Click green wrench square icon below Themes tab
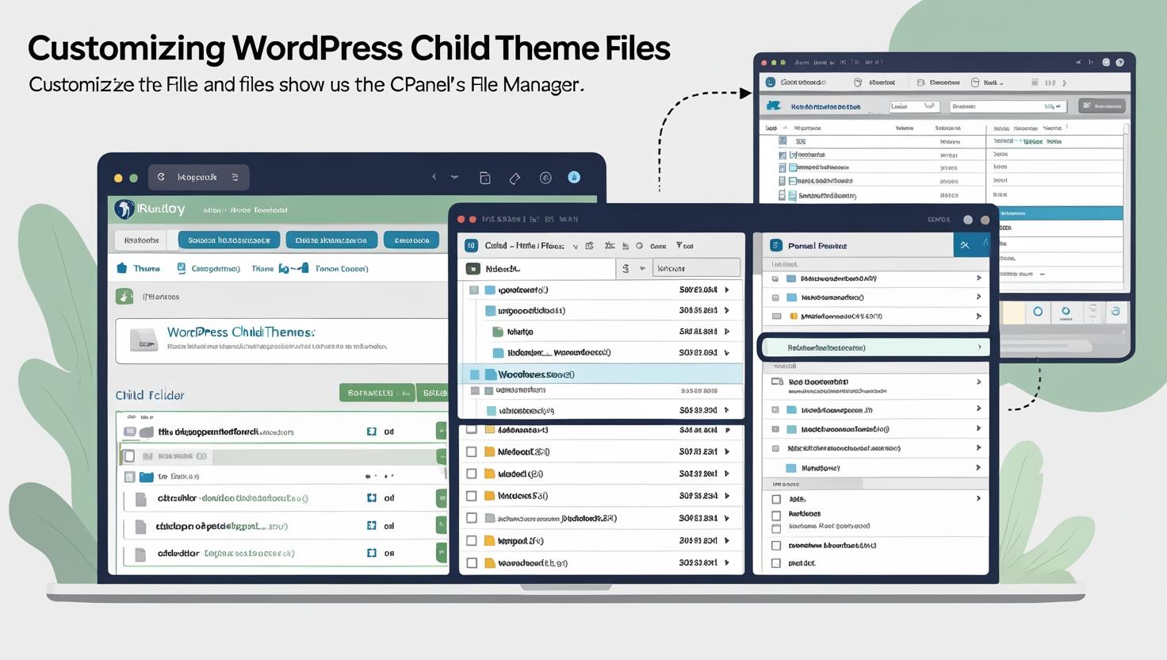 pyautogui.click(x=124, y=297)
